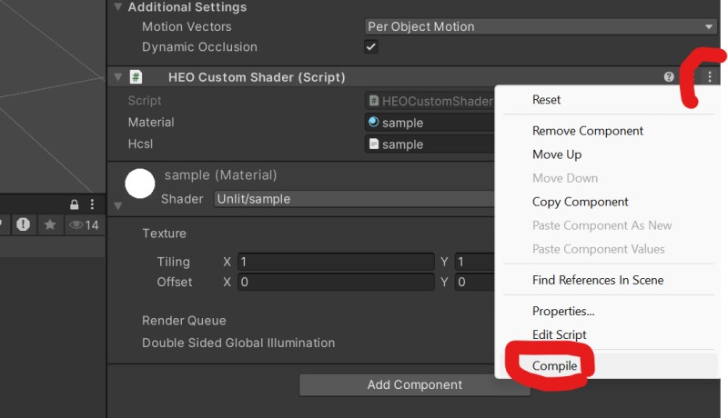Click the error filter exclamation icon
Screen dimensions: 728x418
(x=23, y=224)
